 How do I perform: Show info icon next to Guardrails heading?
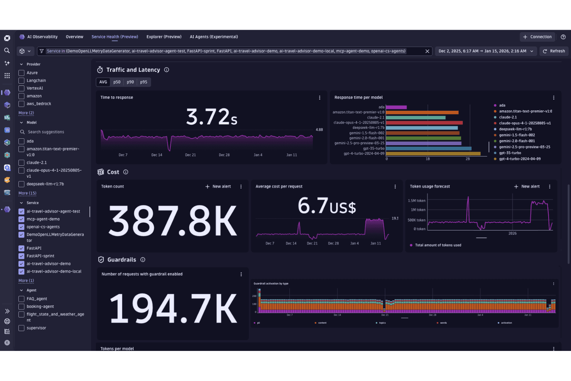click(x=143, y=260)
